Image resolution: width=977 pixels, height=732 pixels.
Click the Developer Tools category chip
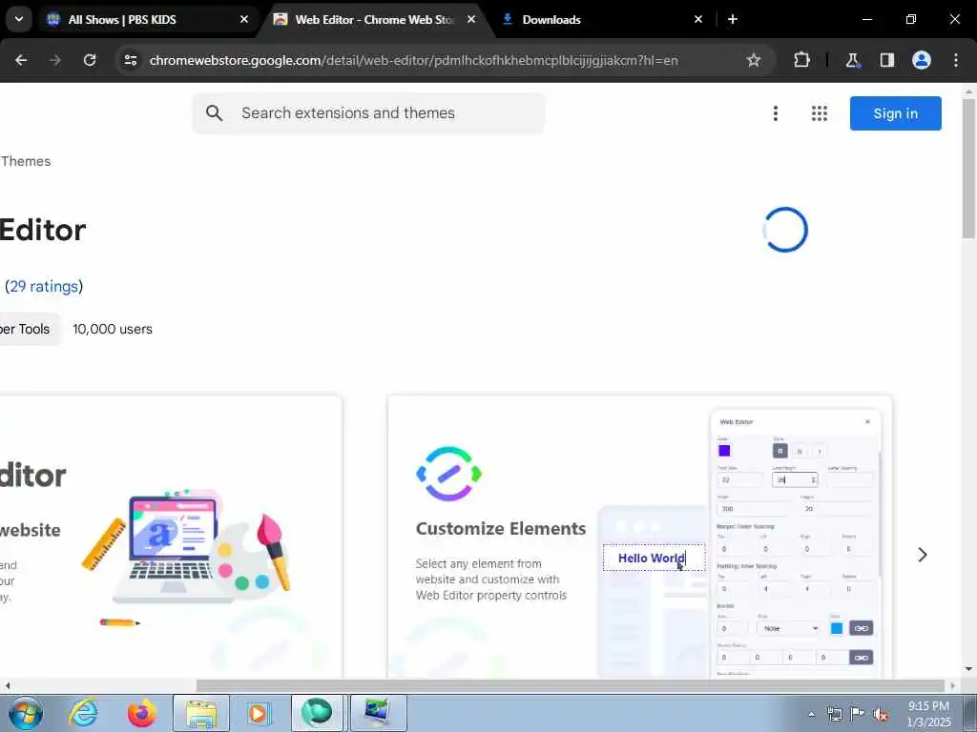(29, 329)
